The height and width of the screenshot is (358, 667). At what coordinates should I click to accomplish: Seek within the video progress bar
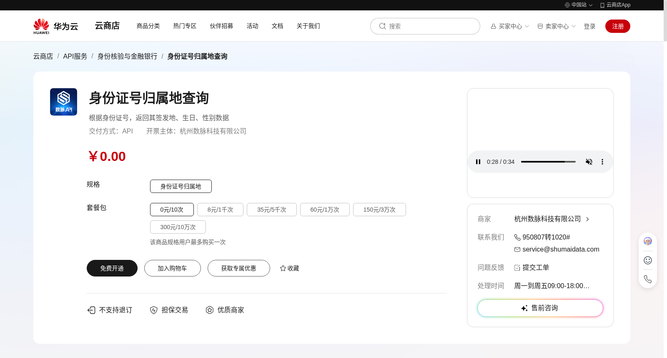(x=548, y=162)
